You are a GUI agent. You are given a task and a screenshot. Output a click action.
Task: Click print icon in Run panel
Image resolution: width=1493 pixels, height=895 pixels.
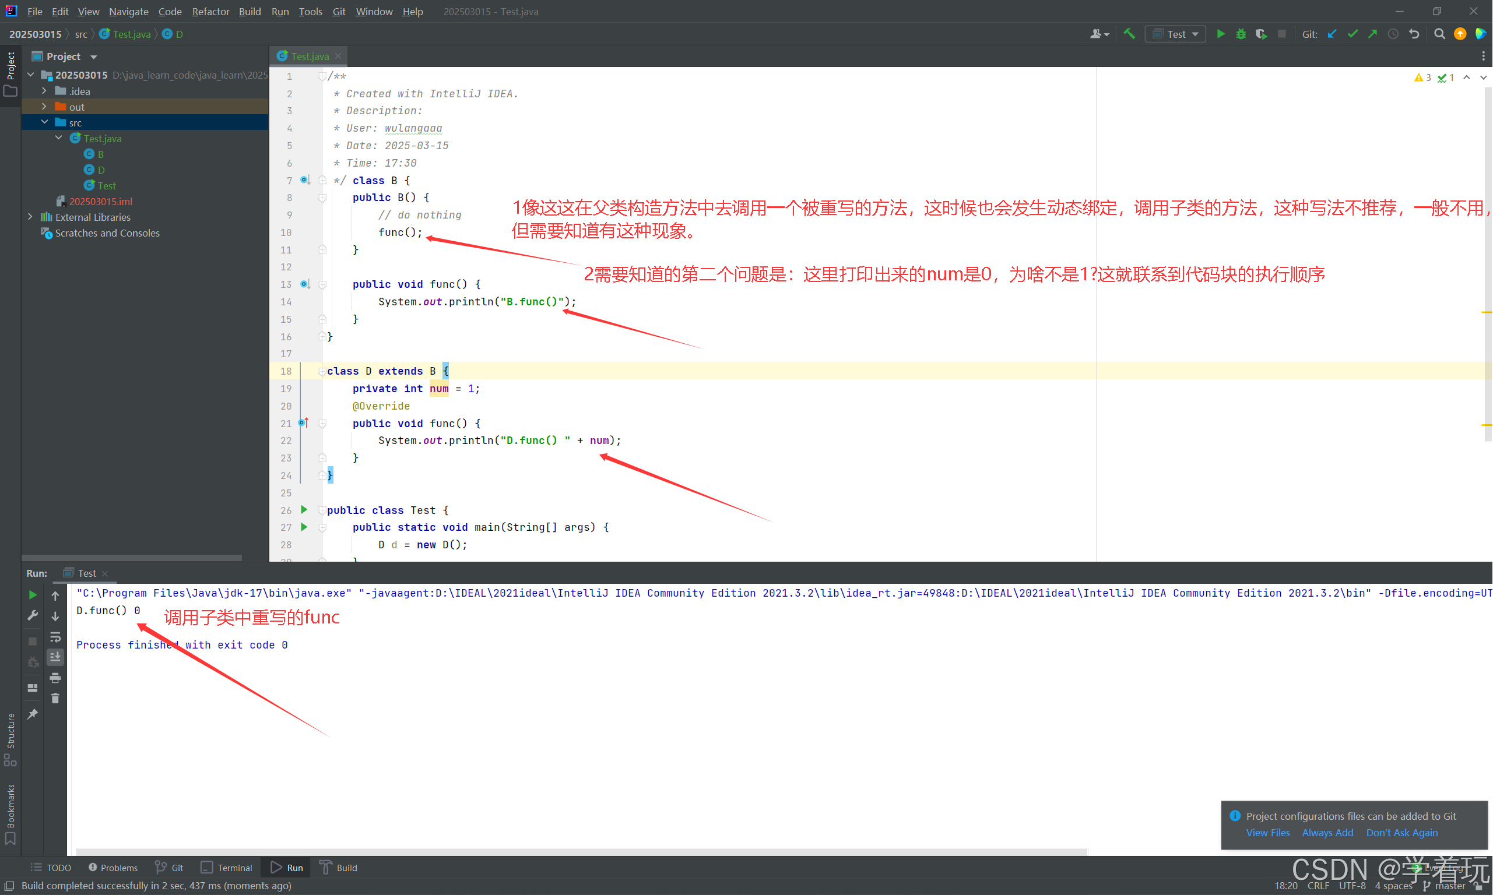coord(55,678)
